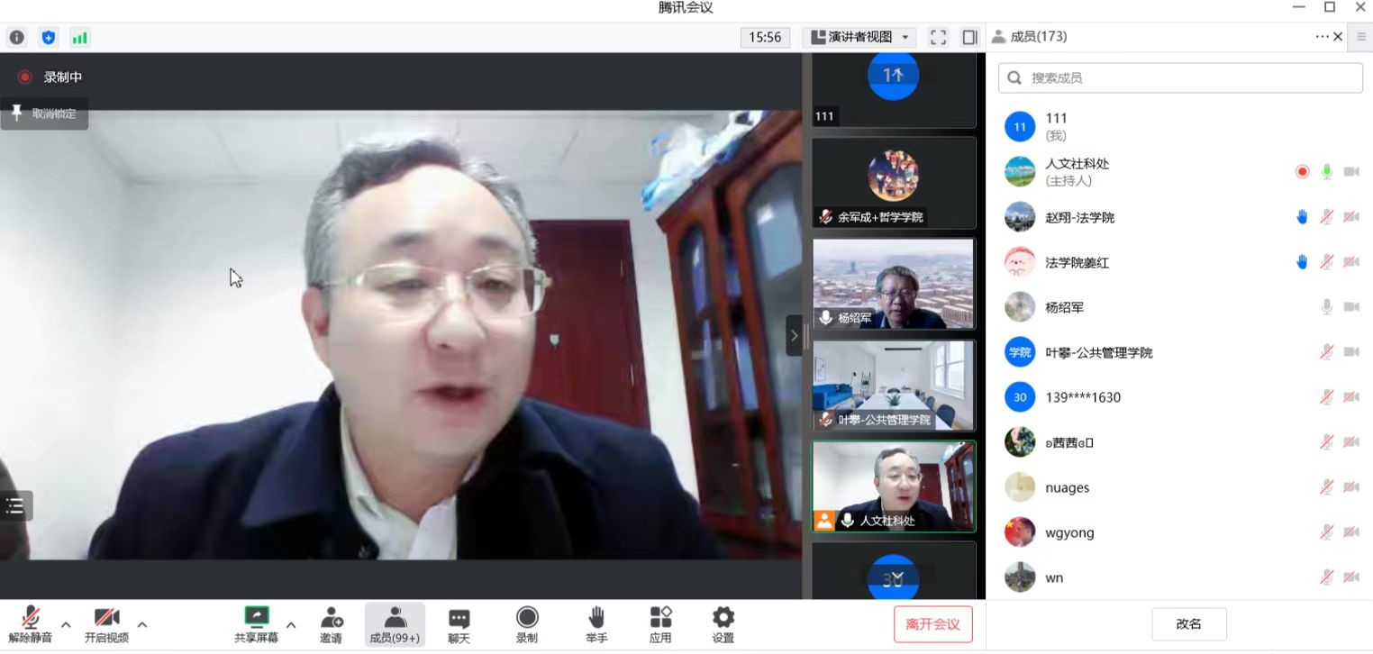Select the 杨绍军 video thumbnail
Viewport: 1373px width, 654px height.
[x=893, y=284]
